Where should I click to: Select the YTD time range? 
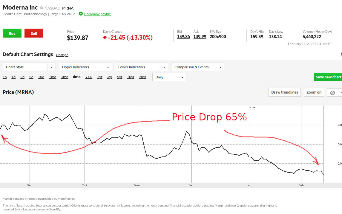point(89,77)
